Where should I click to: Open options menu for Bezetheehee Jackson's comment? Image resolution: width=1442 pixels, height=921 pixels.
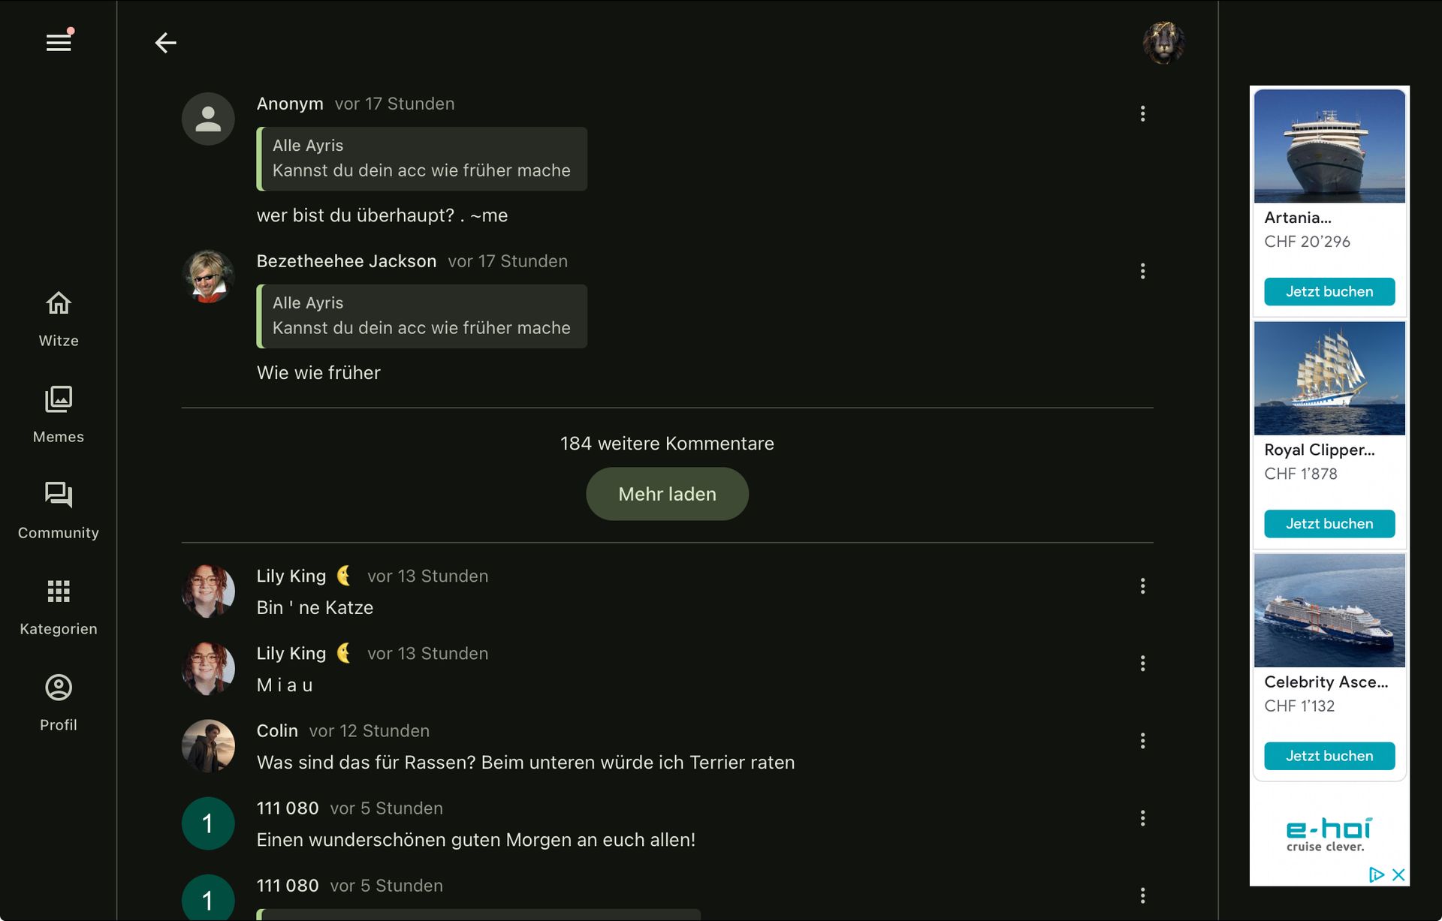click(x=1142, y=271)
